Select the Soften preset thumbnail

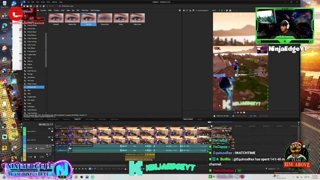click(x=121, y=19)
